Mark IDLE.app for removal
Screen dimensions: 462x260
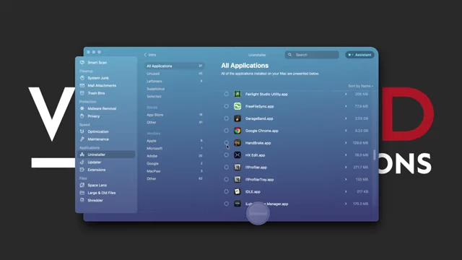click(226, 191)
